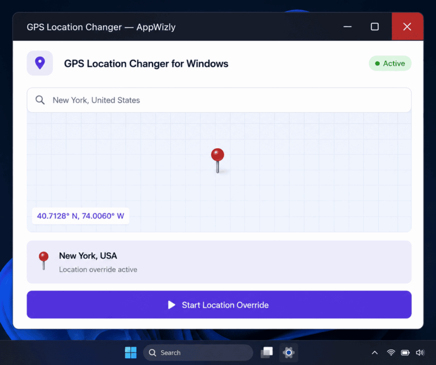Click the GPS Location Changer for Windows heading
This screenshot has width=436, height=365.
click(x=146, y=64)
